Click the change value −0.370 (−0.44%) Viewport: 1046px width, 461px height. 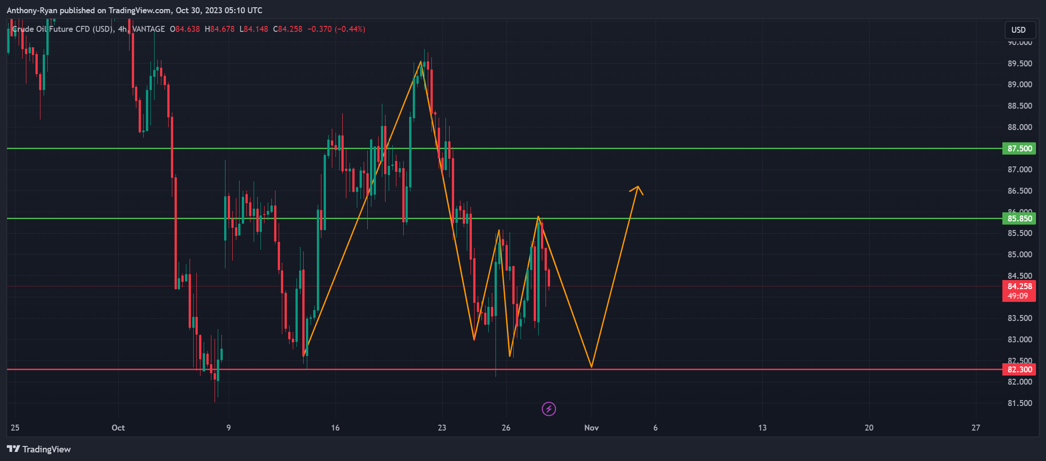click(336, 29)
